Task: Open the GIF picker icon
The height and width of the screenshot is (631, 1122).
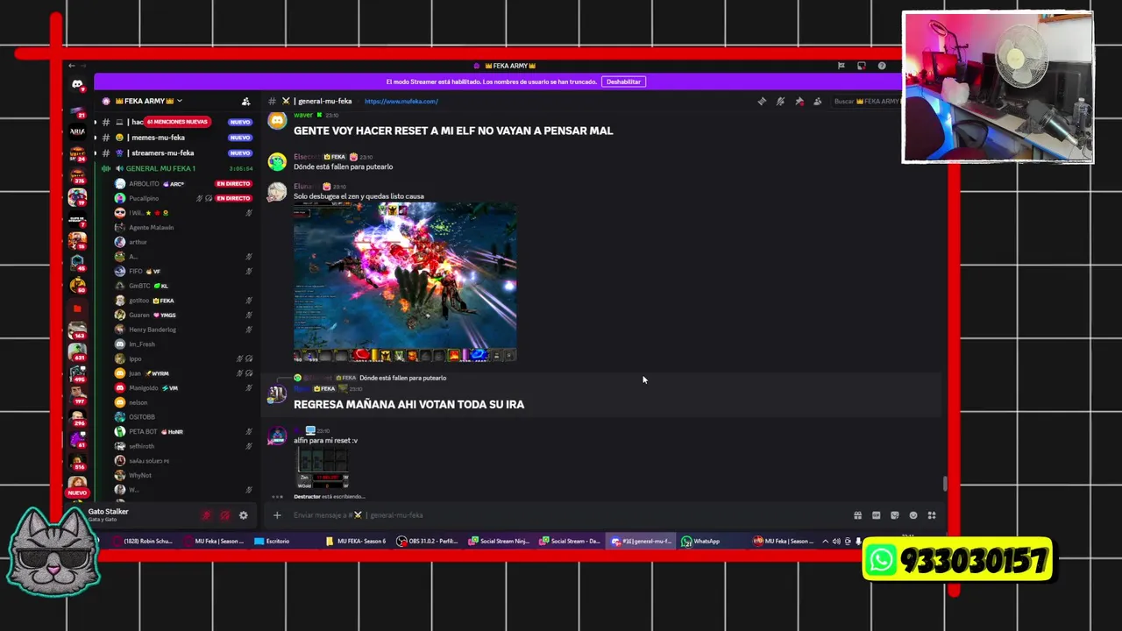Action: pos(876,515)
